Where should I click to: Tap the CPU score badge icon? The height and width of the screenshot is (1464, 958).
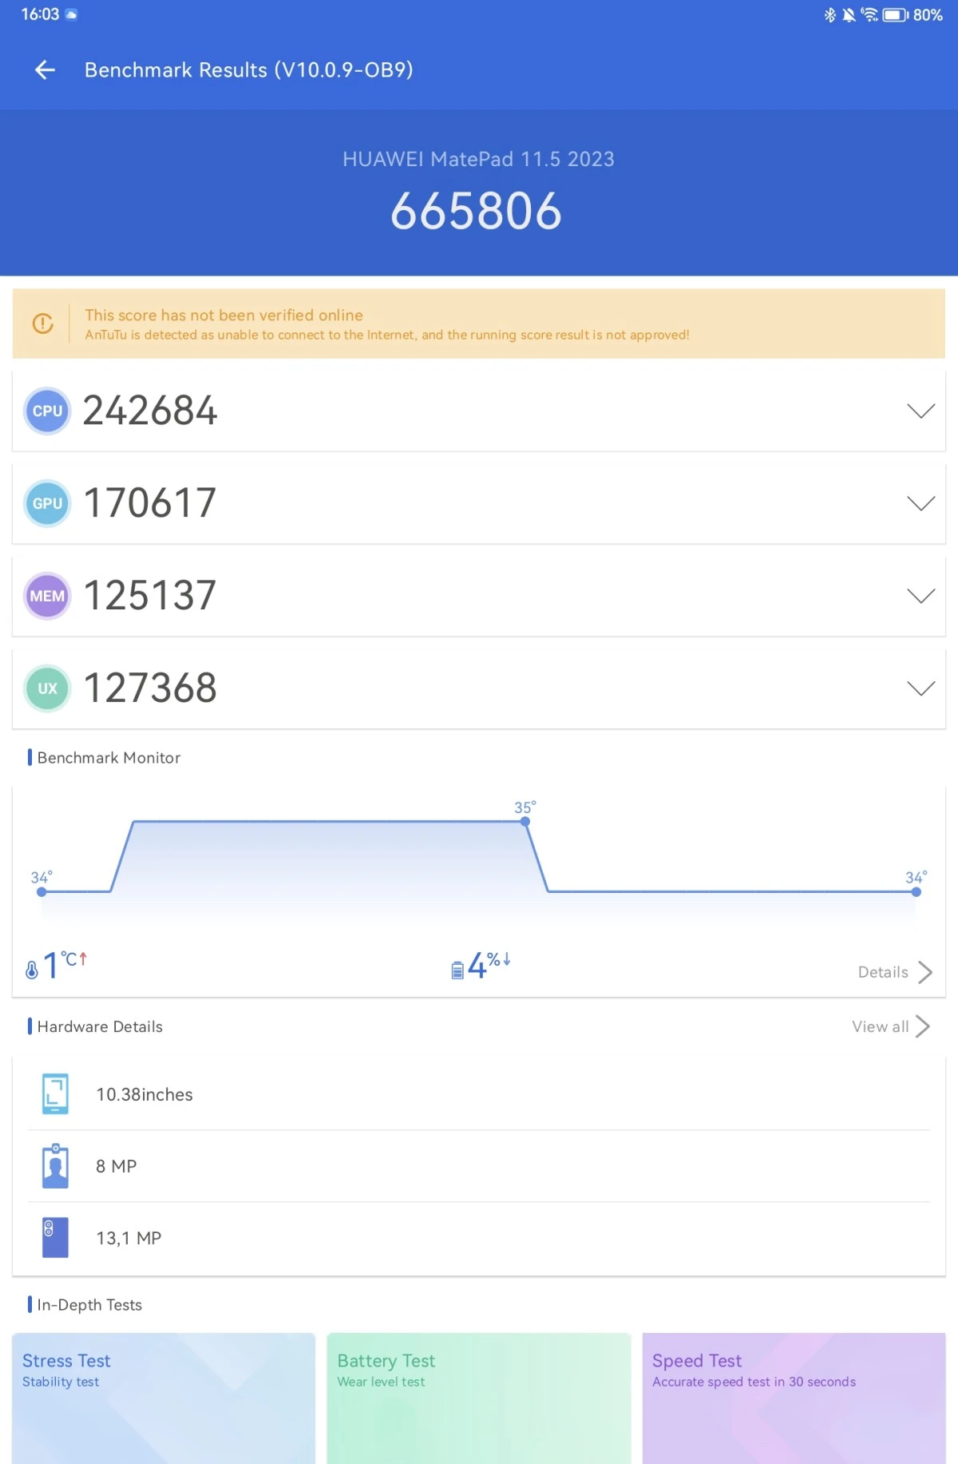(x=47, y=411)
